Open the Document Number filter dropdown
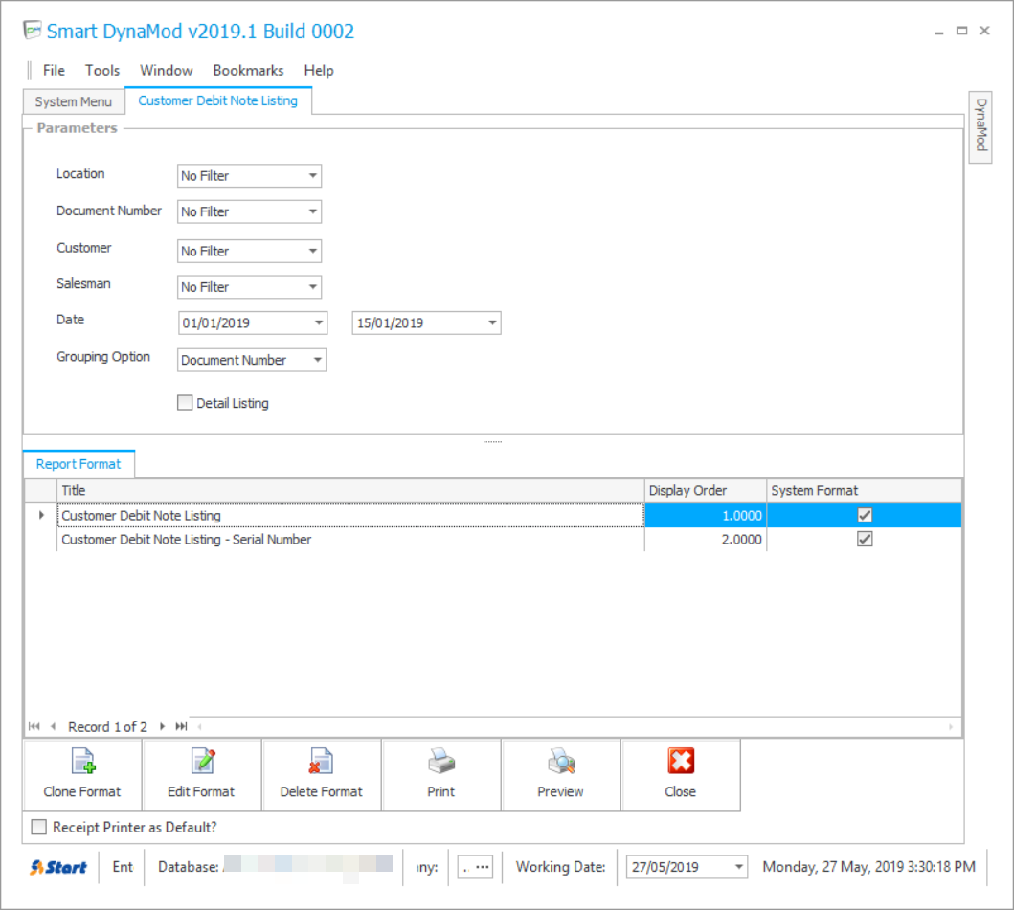 (313, 211)
